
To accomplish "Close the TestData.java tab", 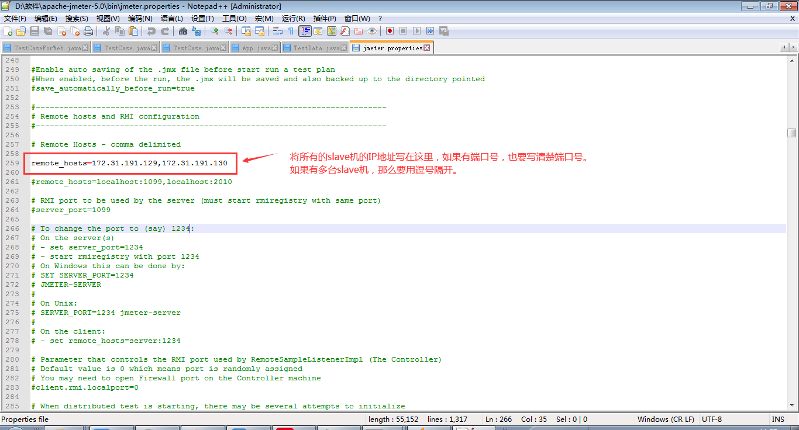I will pyautogui.click(x=343, y=48).
